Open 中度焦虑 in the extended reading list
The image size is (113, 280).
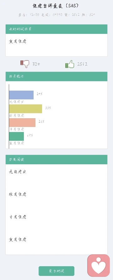click(18, 217)
